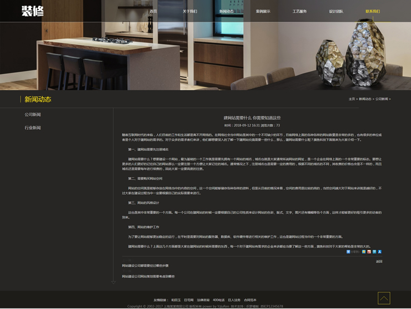Open the 案例展示 navigation item
The image size is (411, 309).
[263, 11]
